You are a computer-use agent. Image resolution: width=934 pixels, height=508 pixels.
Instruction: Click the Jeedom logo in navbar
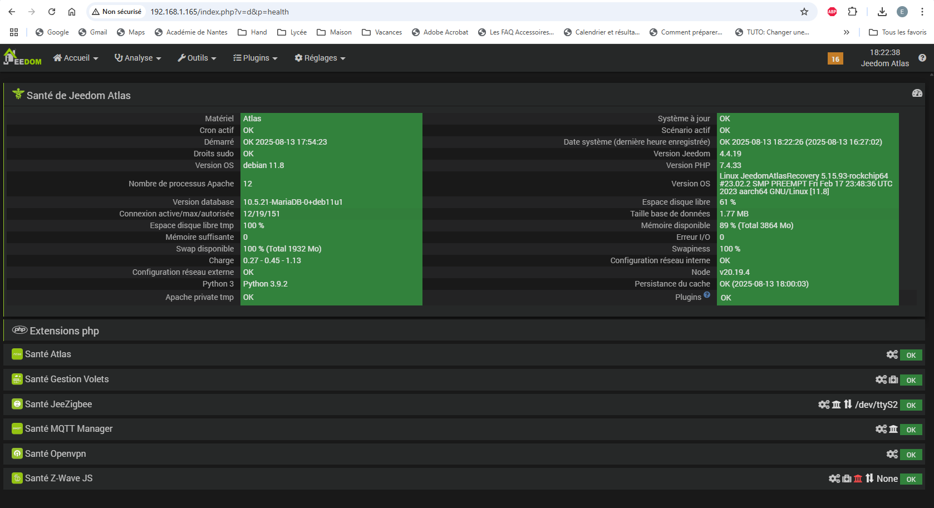[22, 58]
